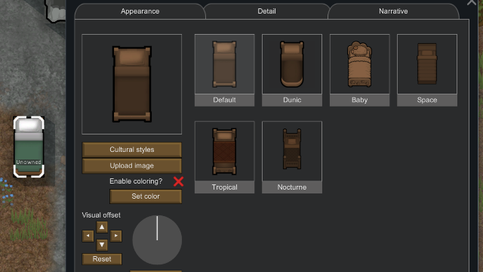
Task: Click the Cultural styles button
Action: [132, 150]
